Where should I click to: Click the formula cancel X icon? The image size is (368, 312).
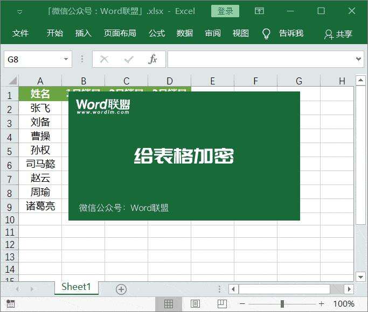[x=104, y=59]
